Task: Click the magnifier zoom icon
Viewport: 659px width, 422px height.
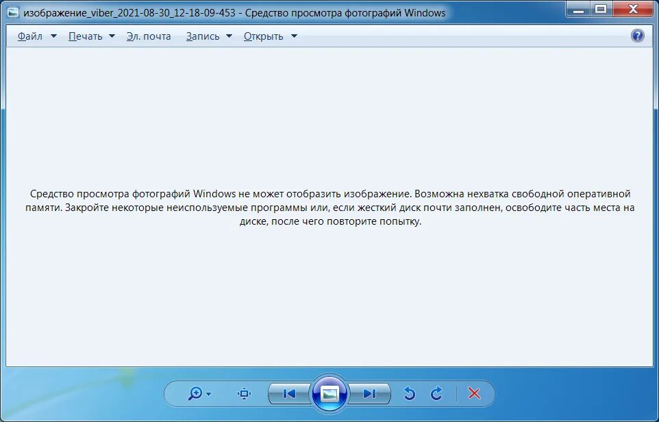Action: click(195, 393)
